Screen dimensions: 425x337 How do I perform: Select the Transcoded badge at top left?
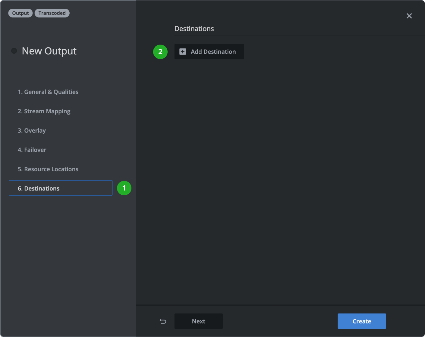tap(52, 13)
